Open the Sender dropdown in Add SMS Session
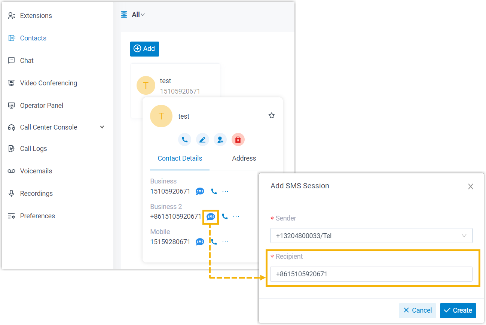486x325 pixels. point(371,236)
